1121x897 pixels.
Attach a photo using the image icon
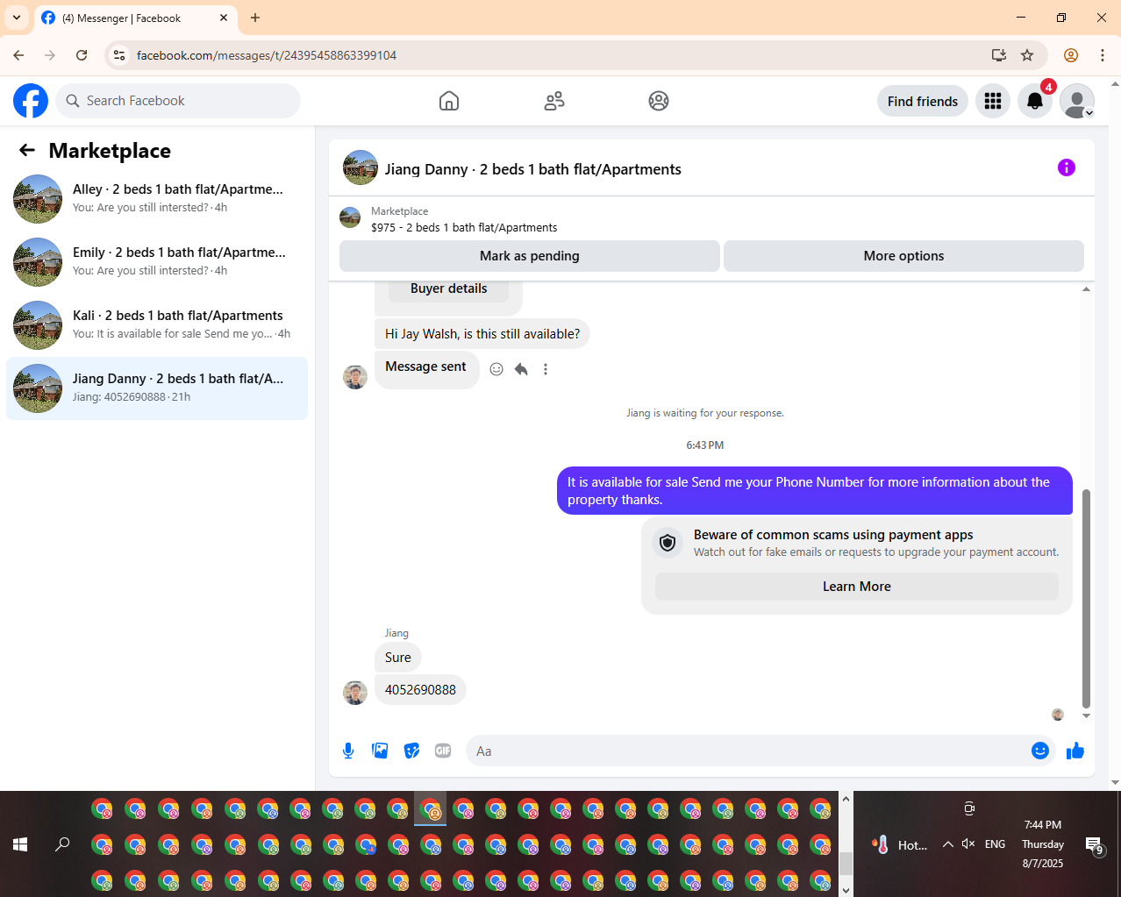point(380,751)
